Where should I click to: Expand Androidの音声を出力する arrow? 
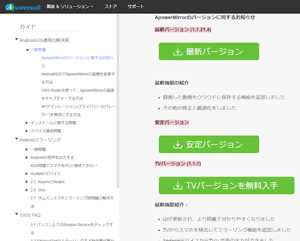coord(26,157)
